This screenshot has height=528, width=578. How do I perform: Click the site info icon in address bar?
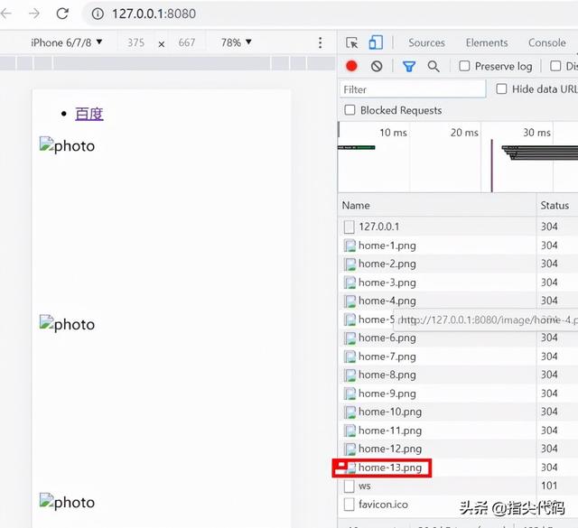pos(98,14)
